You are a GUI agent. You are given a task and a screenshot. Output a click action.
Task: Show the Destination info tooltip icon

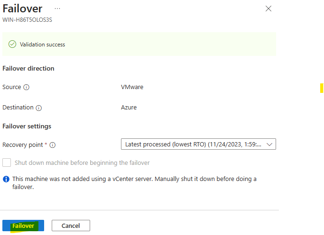(x=38, y=108)
